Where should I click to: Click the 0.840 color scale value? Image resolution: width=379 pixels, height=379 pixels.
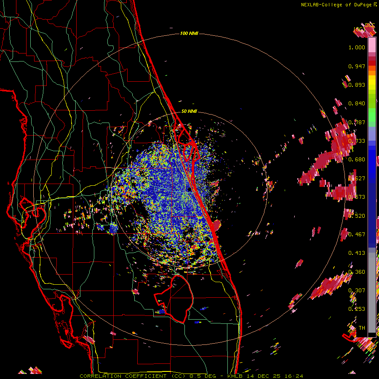pos(357,104)
